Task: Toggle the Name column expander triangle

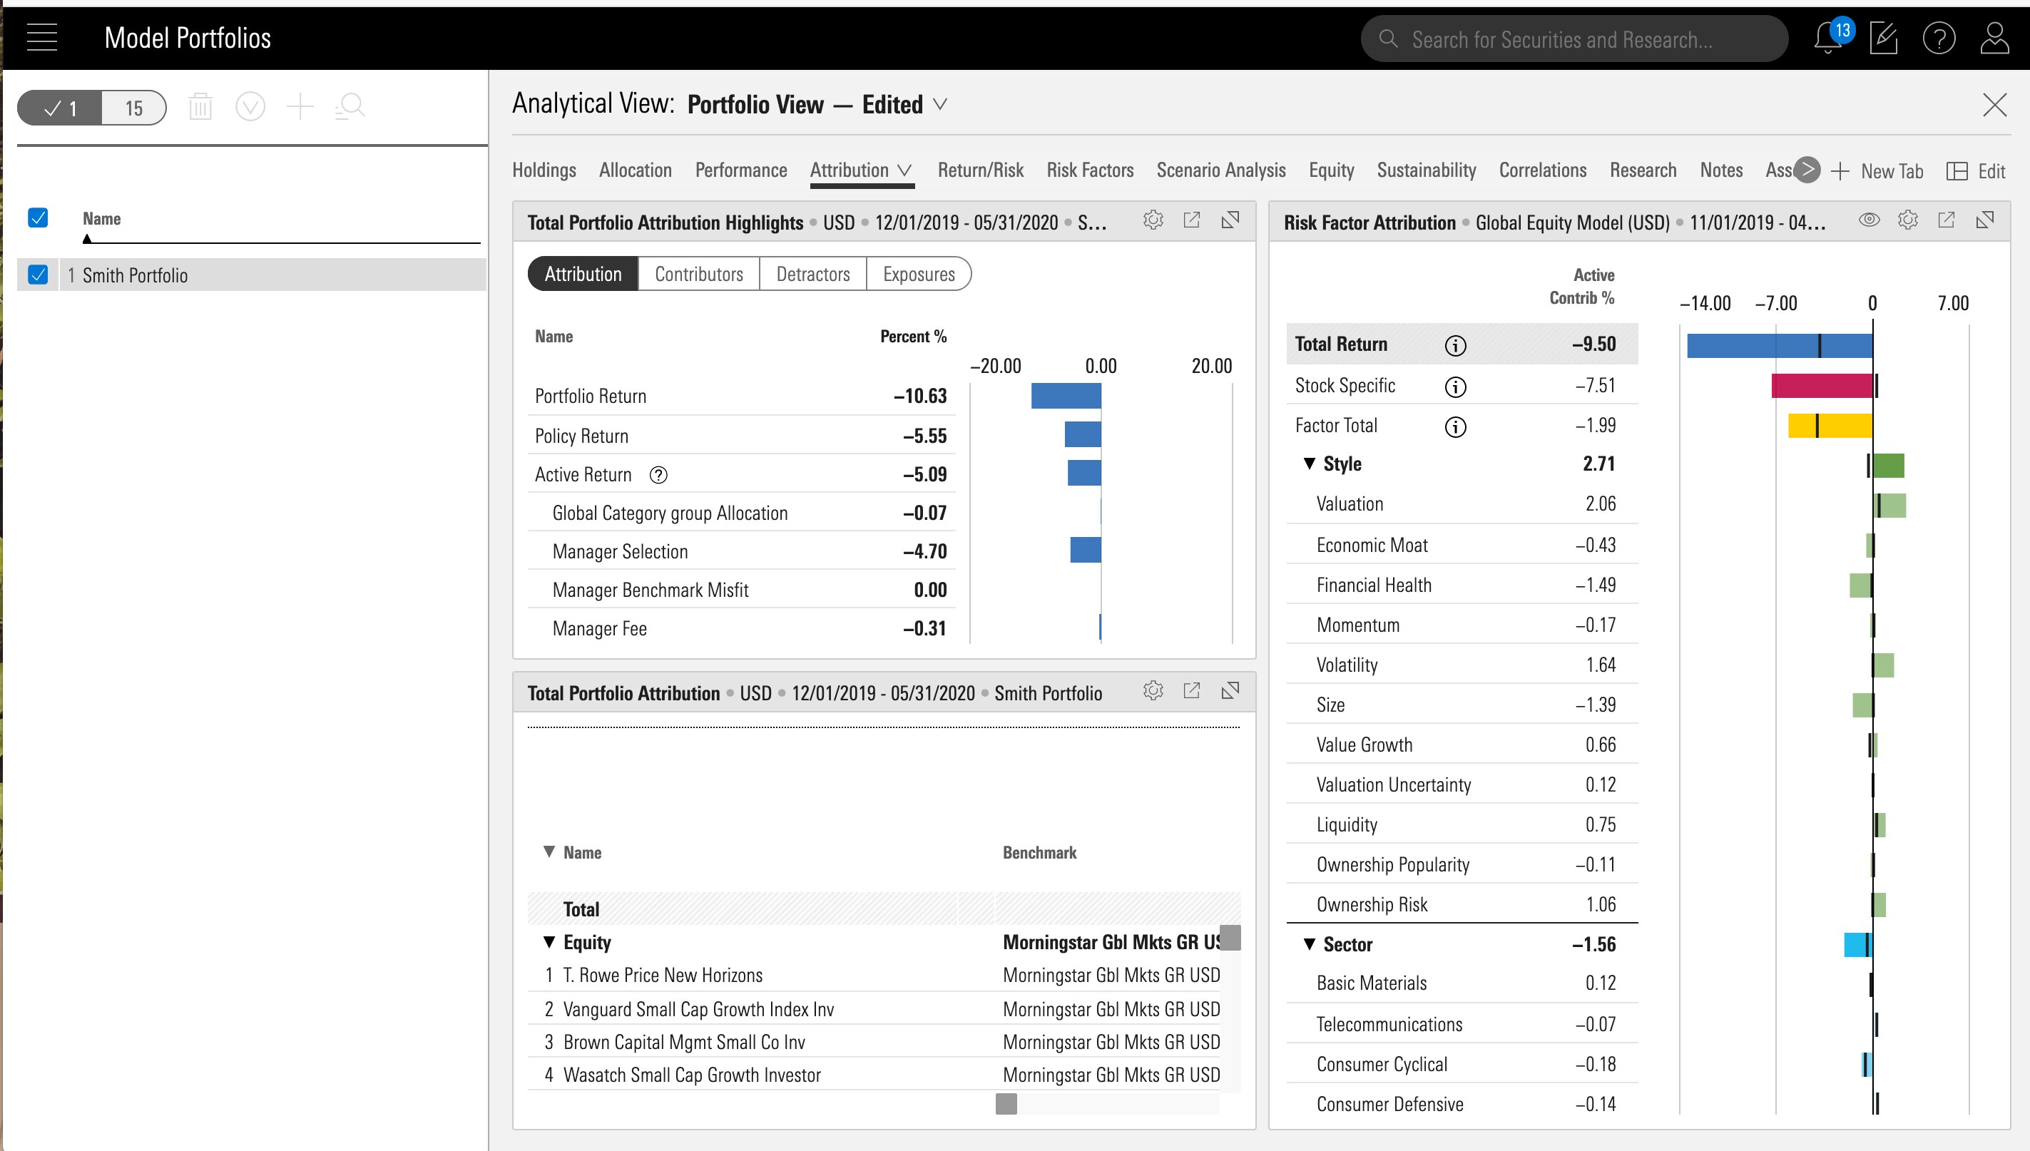Action: pyautogui.click(x=549, y=851)
